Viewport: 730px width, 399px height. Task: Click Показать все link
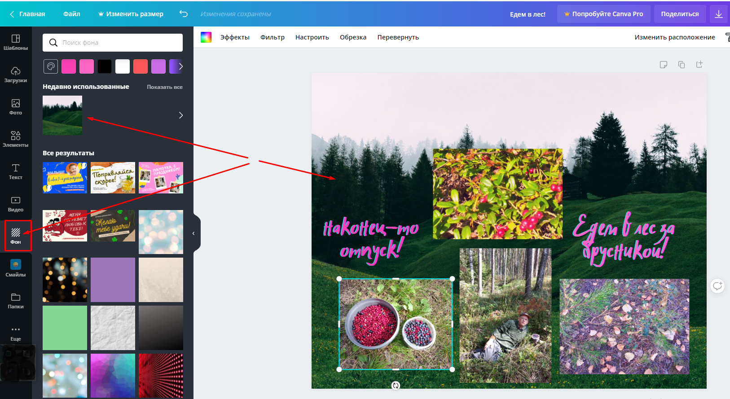(x=165, y=87)
